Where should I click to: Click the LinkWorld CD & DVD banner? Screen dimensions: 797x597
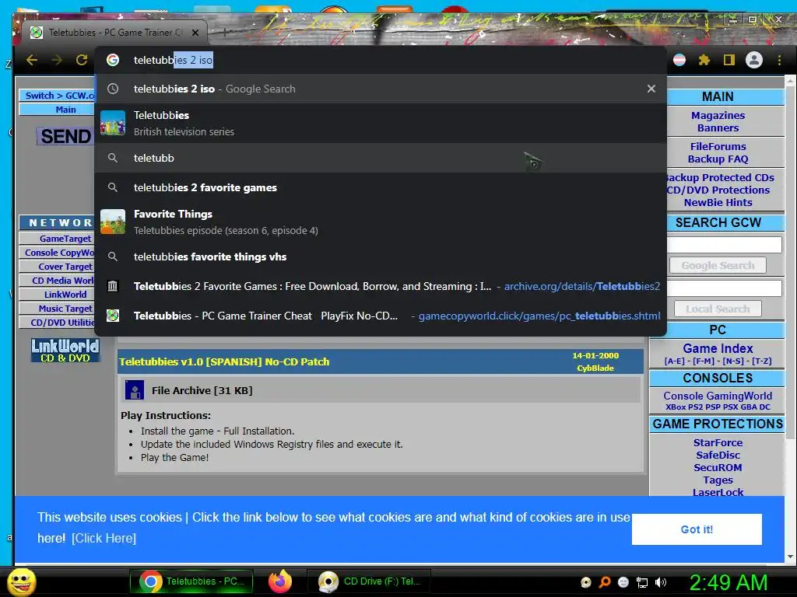coord(65,351)
